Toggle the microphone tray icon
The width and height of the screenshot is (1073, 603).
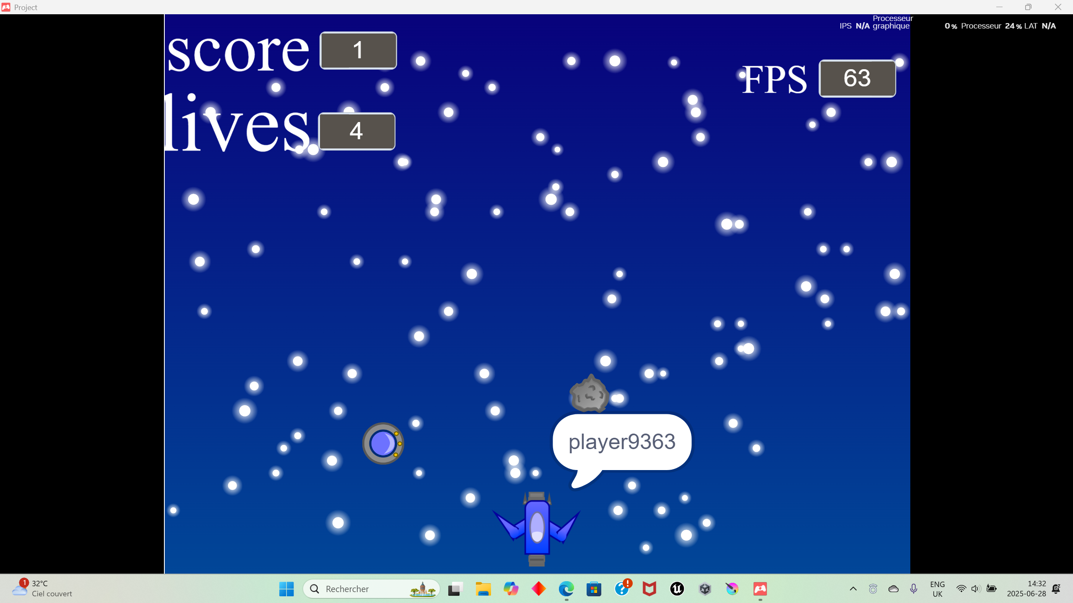(x=913, y=589)
